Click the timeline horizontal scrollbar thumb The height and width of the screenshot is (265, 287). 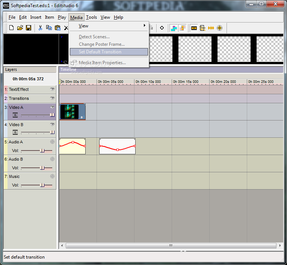171,245
